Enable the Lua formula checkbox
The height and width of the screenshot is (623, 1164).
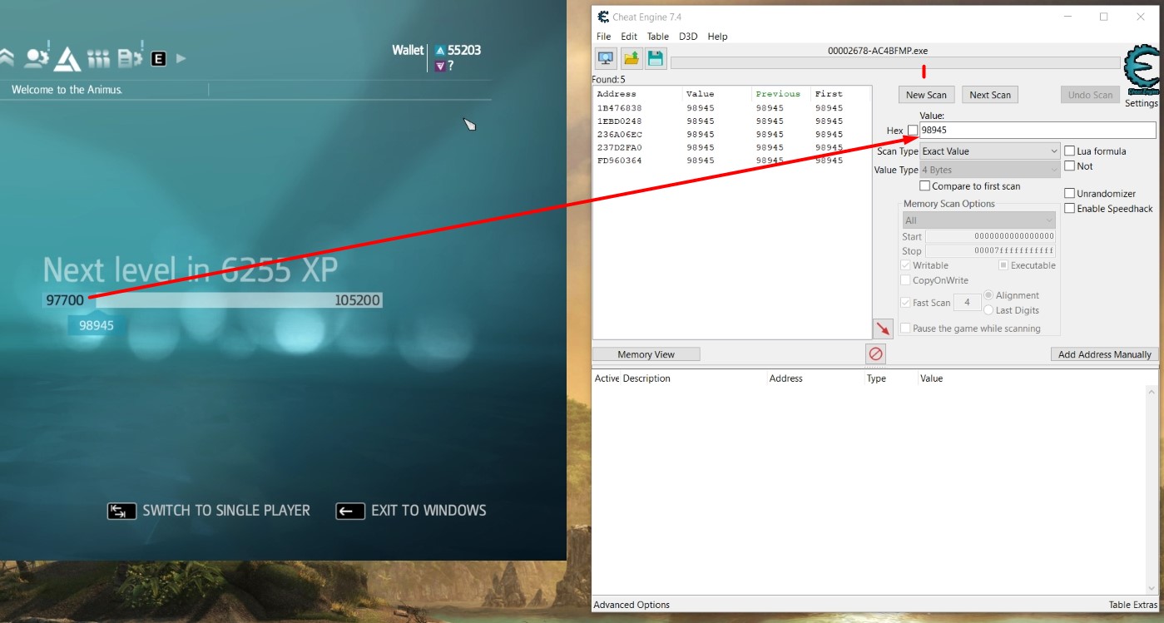(1070, 151)
